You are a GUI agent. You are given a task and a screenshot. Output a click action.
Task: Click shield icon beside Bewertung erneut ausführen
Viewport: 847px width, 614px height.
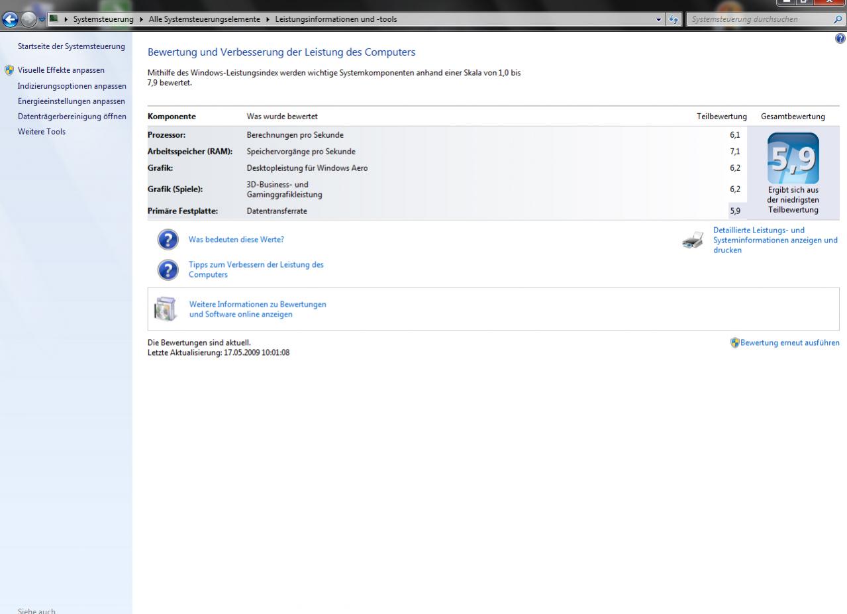click(x=734, y=342)
